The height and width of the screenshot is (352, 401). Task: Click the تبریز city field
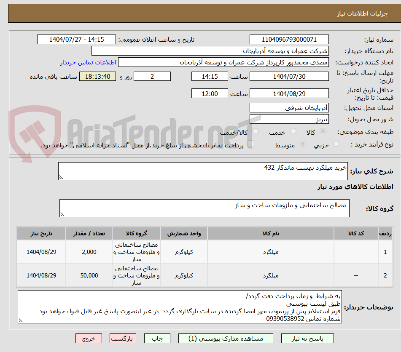pos(289,119)
